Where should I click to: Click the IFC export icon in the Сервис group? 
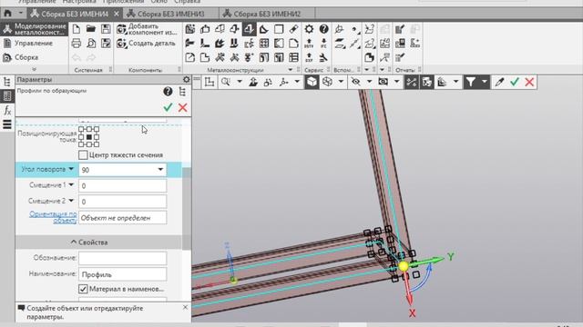click(324, 44)
